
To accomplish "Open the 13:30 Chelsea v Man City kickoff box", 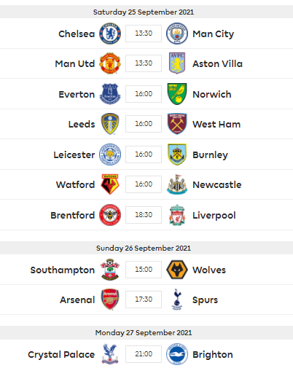I will pyautogui.click(x=144, y=34).
